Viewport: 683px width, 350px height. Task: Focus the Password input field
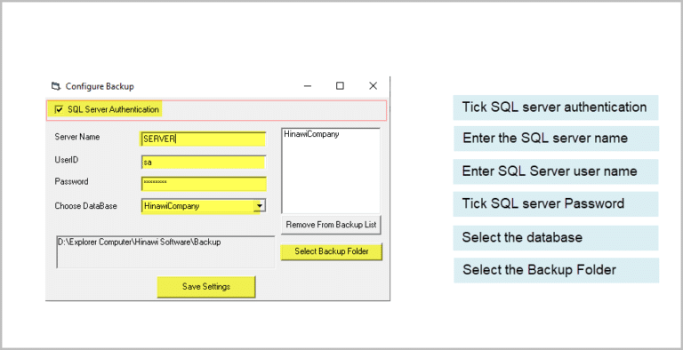(x=204, y=183)
